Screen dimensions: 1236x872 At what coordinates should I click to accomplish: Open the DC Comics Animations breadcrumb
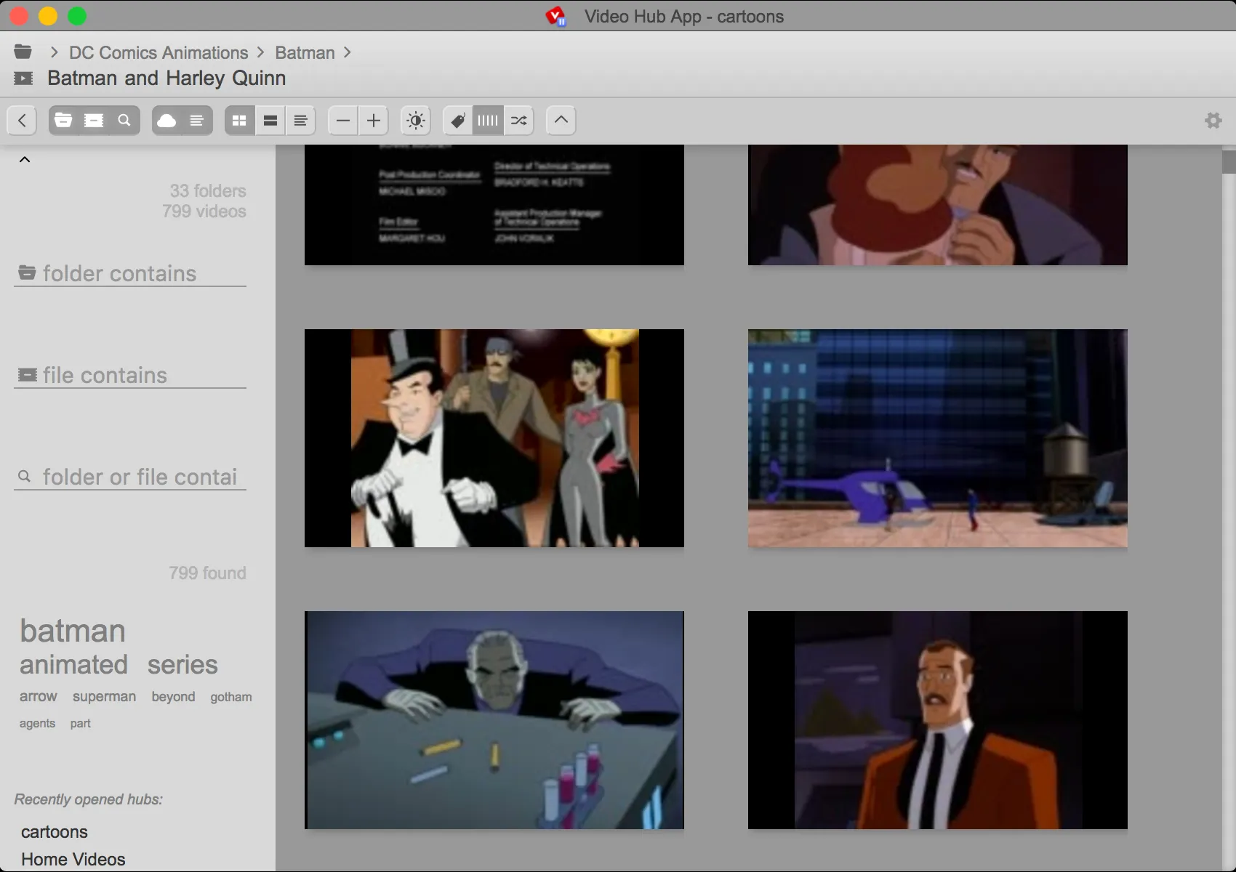point(157,52)
